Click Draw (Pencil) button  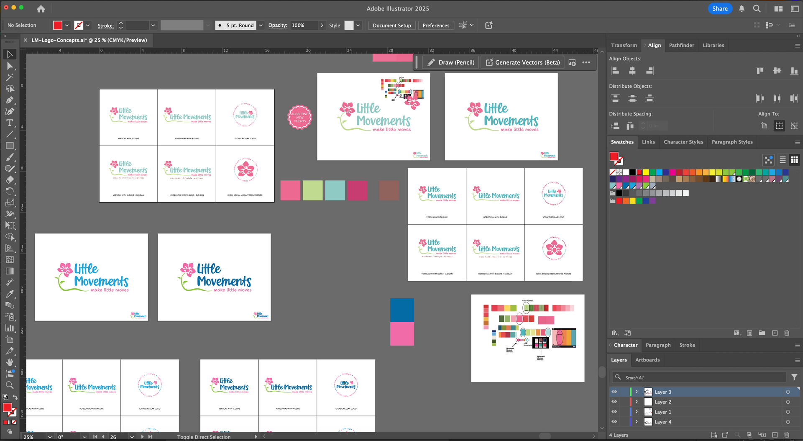[451, 62]
